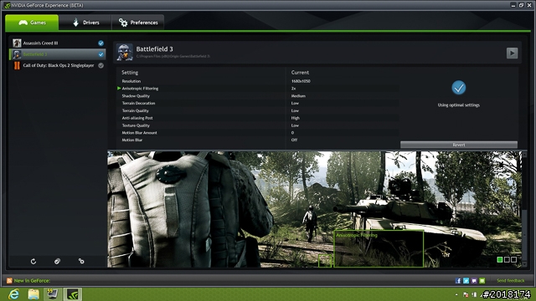Click the 1680x1050 resolution value
Screen dimensions: 536x301
click(x=301, y=81)
